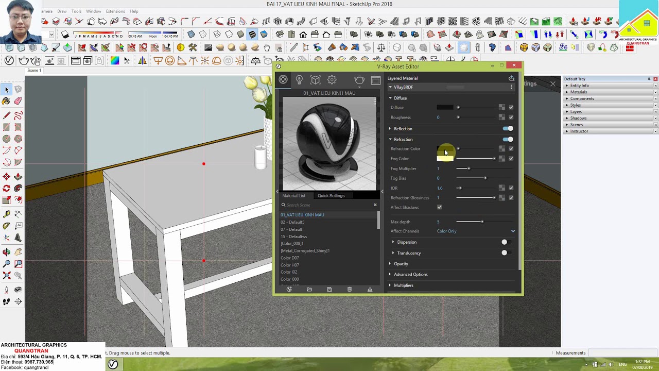Open the VRayBRDF layer options menu
The image size is (659, 371).
511,87
